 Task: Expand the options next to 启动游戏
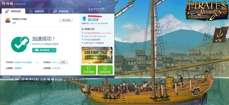tap(54, 50)
